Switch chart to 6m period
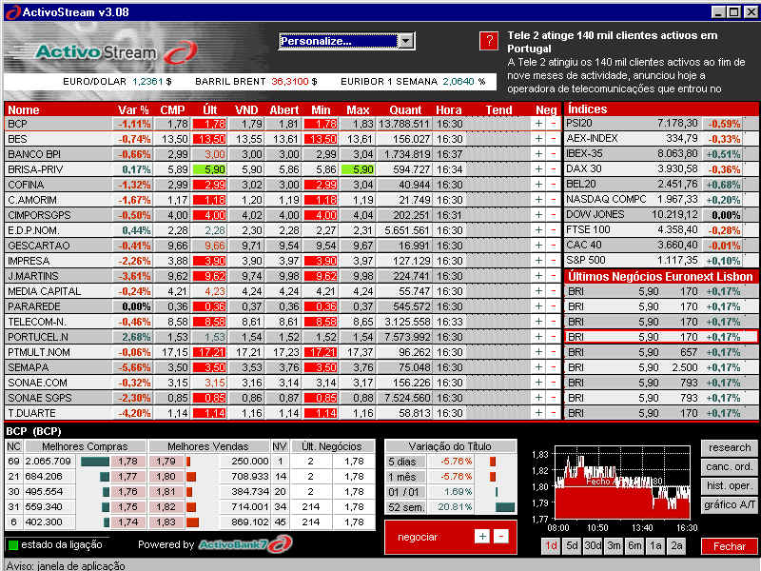The image size is (761, 571). [x=635, y=545]
